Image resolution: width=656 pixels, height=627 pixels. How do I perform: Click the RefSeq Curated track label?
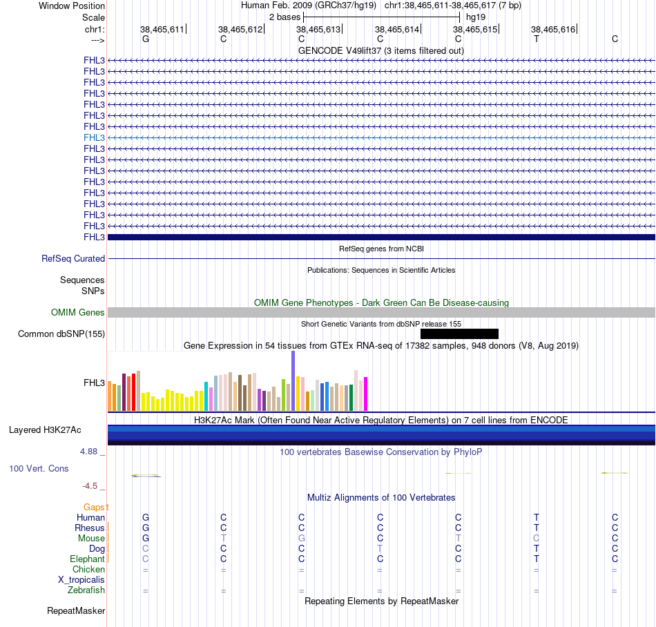click(73, 258)
